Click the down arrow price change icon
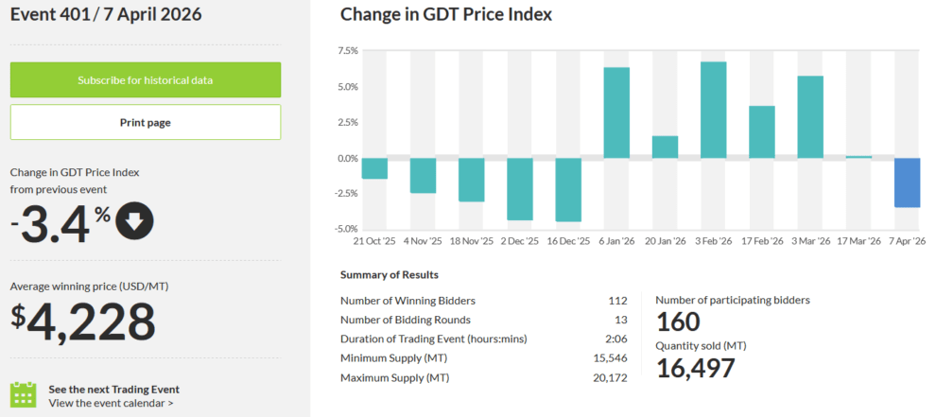Image resolution: width=936 pixels, height=417 pixels. click(x=133, y=221)
